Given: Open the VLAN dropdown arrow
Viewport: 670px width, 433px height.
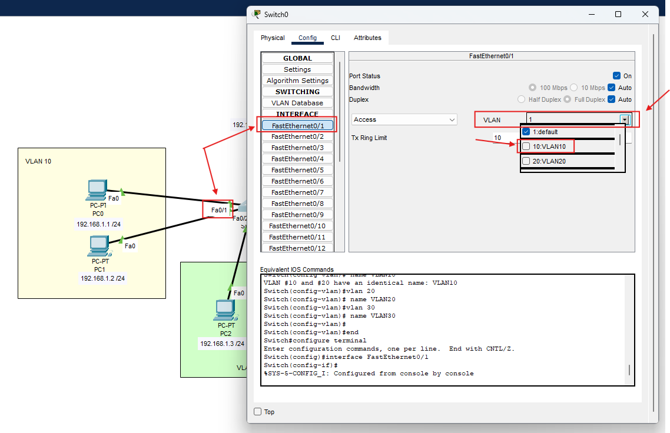Looking at the screenshot, I should click(624, 119).
